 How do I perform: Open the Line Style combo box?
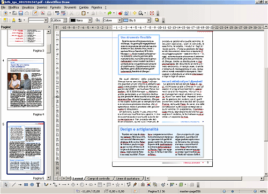[38, 20]
